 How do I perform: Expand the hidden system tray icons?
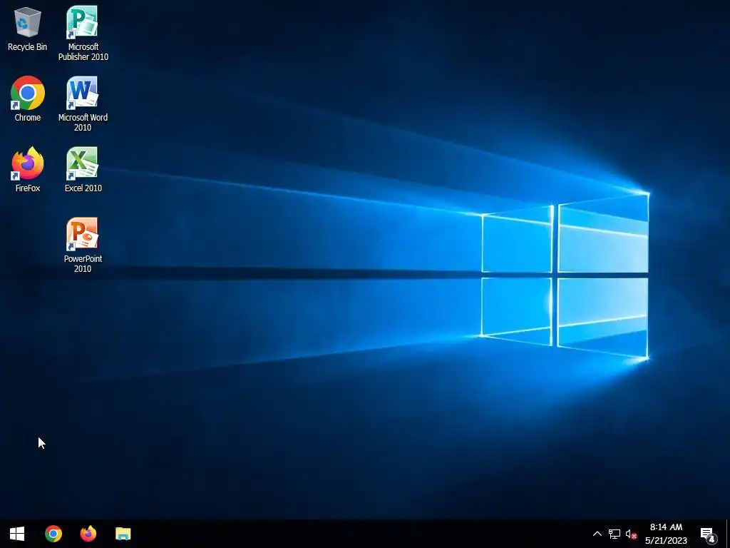coord(597,534)
